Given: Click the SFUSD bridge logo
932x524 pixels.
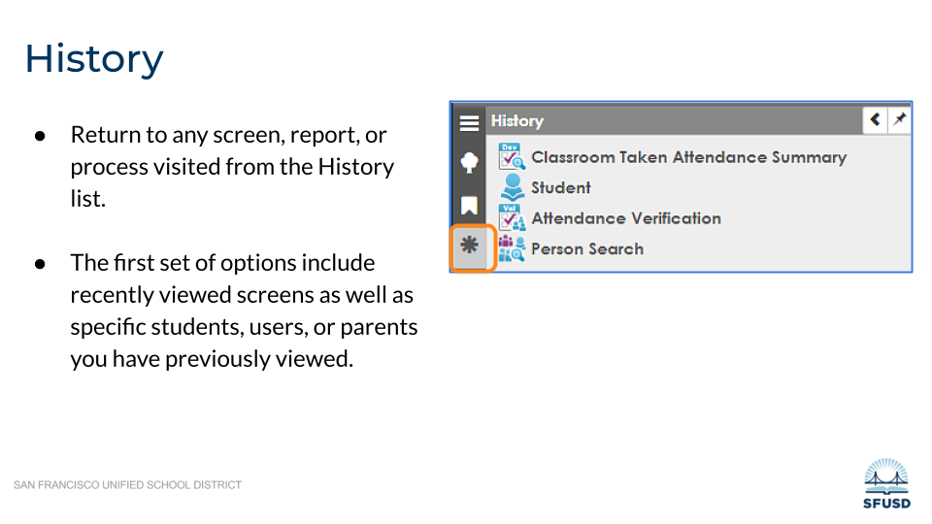Looking at the screenshot, I should coord(886,482).
